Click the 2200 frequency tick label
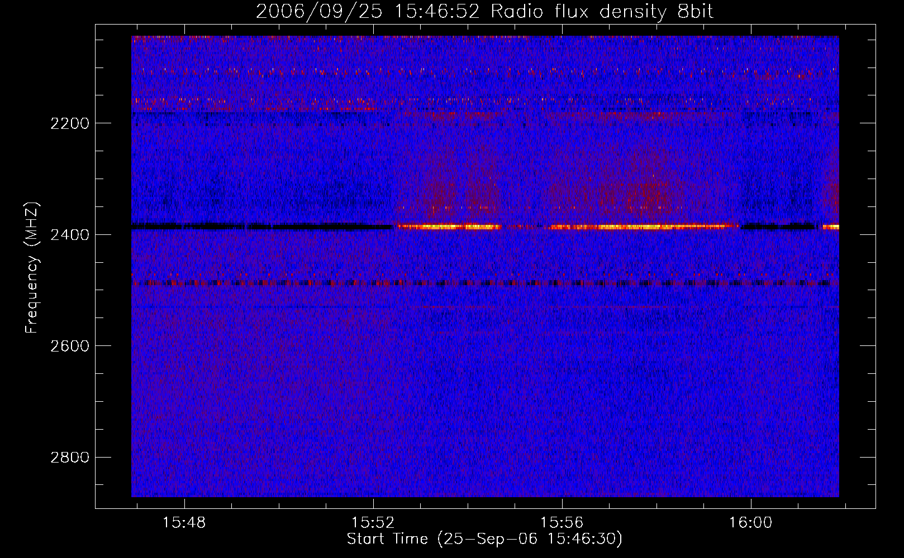 (x=70, y=123)
